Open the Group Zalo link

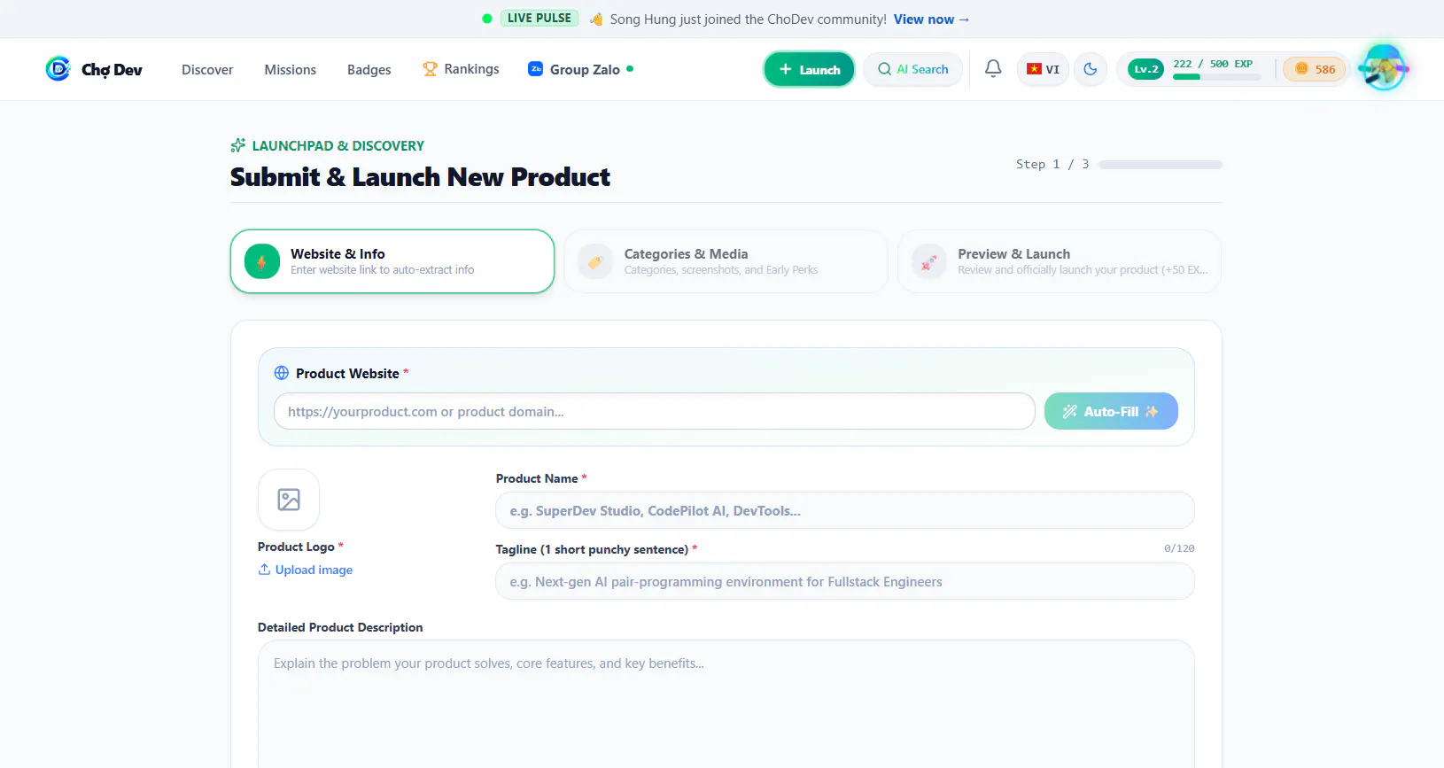pos(580,69)
